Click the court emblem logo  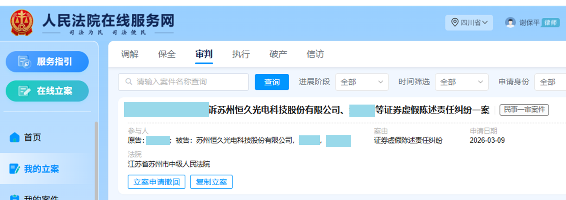(21, 23)
